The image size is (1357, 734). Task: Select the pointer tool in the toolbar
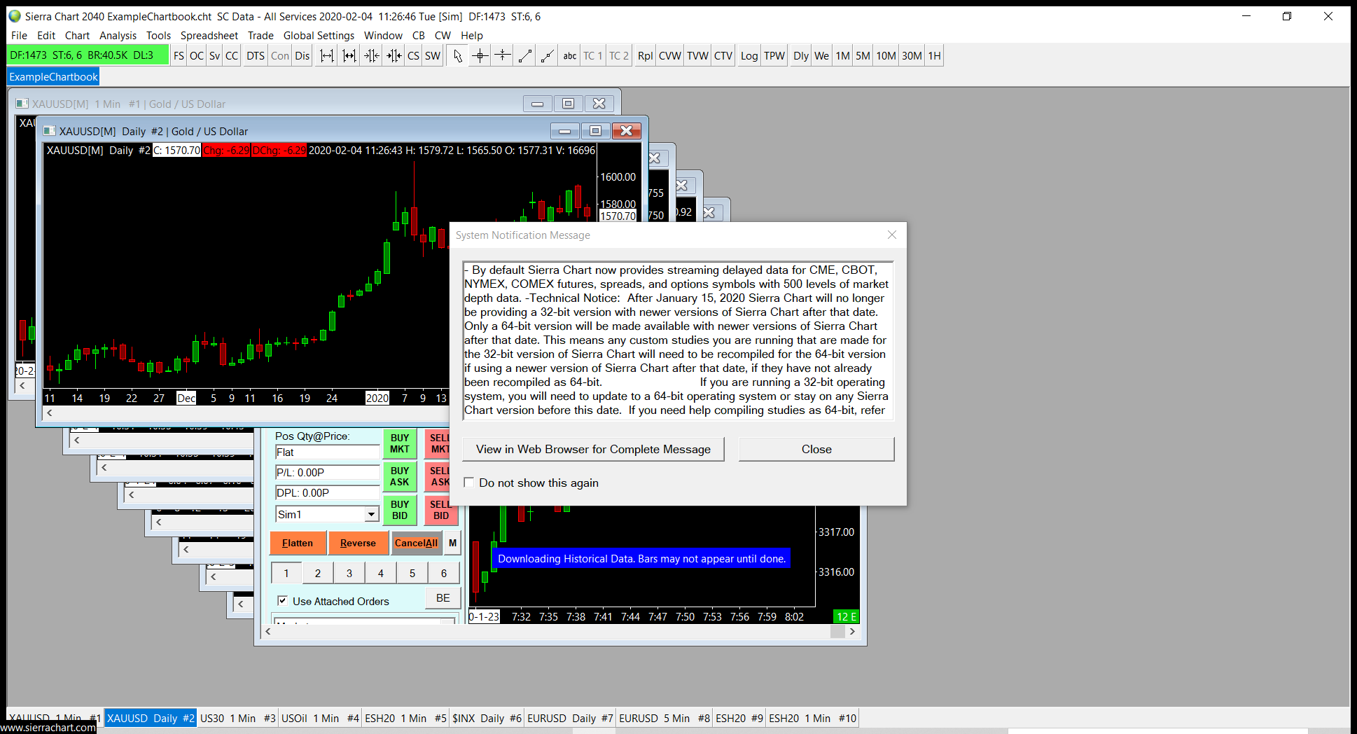(x=458, y=56)
